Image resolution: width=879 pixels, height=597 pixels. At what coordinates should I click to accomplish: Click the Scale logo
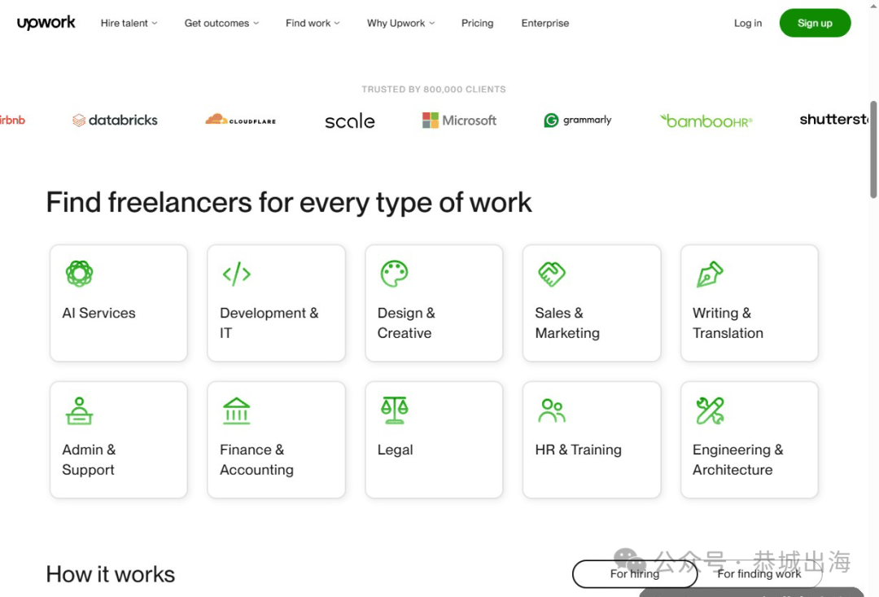349,121
